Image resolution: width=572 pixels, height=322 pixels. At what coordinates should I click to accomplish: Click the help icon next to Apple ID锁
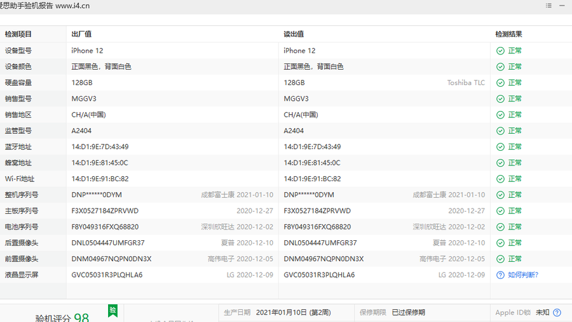coord(557,312)
